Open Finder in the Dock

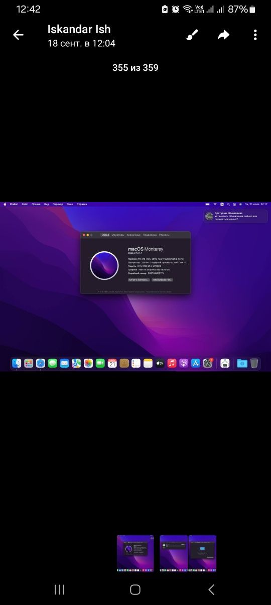tap(17, 363)
